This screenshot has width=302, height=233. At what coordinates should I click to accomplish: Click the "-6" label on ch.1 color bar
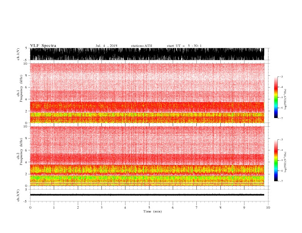[281, 108]
